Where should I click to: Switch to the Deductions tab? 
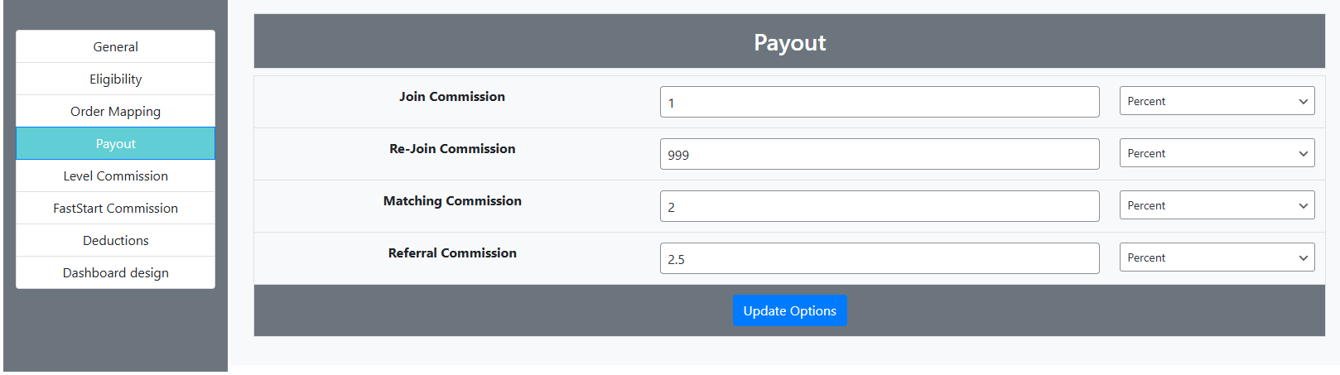click(x=115, y=241)
